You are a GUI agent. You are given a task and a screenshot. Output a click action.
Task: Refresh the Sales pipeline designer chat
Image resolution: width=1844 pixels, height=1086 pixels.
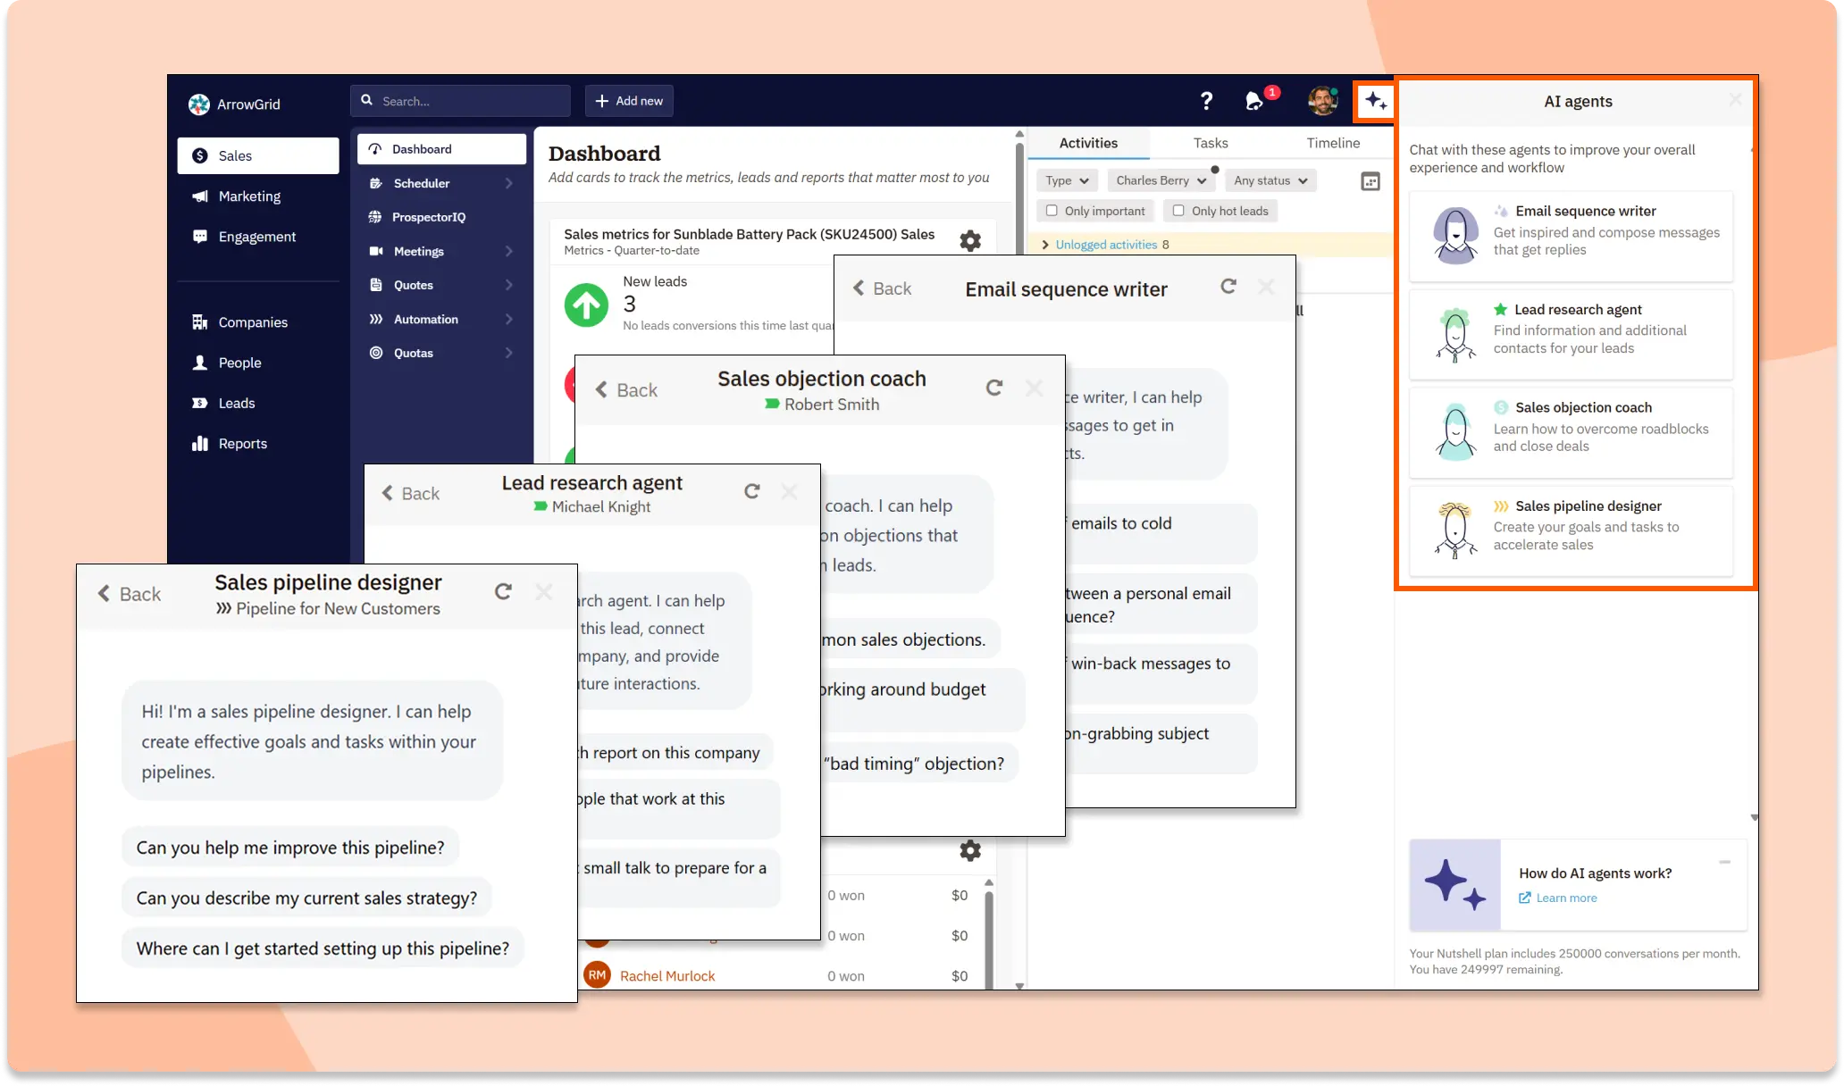point(503,592)
